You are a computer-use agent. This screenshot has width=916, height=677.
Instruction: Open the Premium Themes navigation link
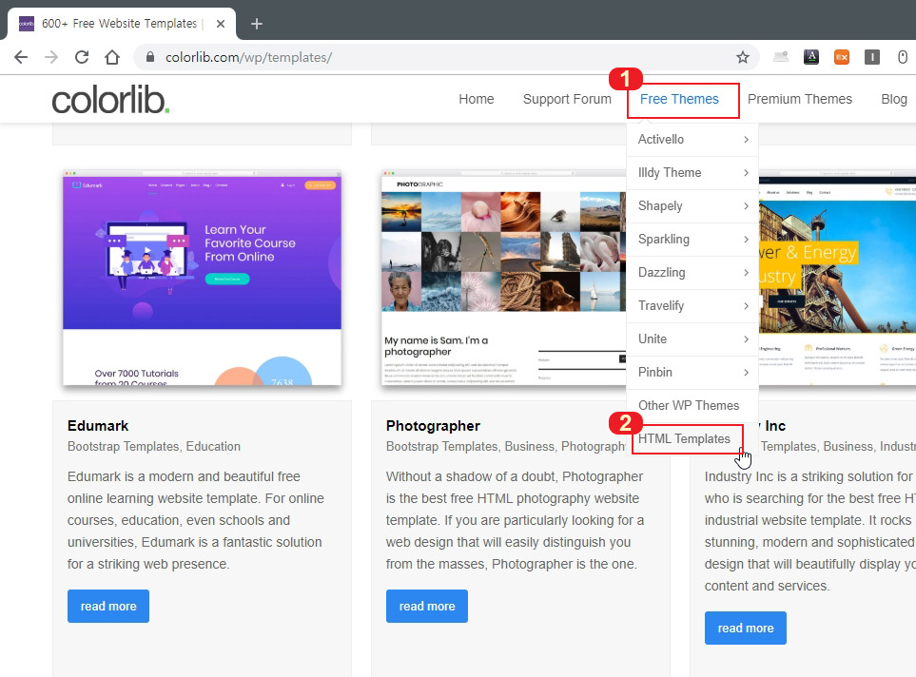800,99
